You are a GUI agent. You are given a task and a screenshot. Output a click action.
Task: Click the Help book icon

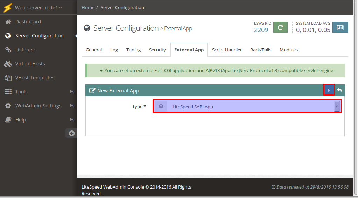8,120
